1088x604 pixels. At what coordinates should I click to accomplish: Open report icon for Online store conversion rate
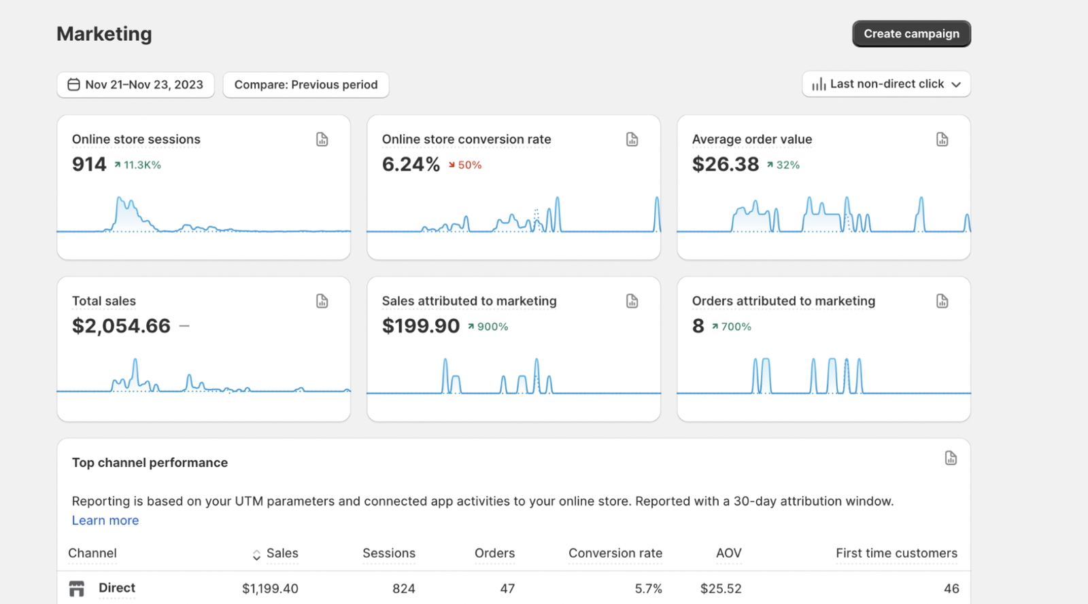(x=632, y=139)
